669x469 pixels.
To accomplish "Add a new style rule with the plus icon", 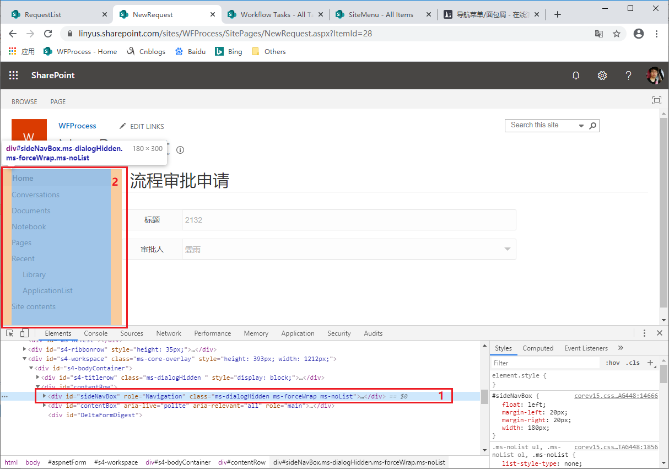I will (x=651, y=362).
